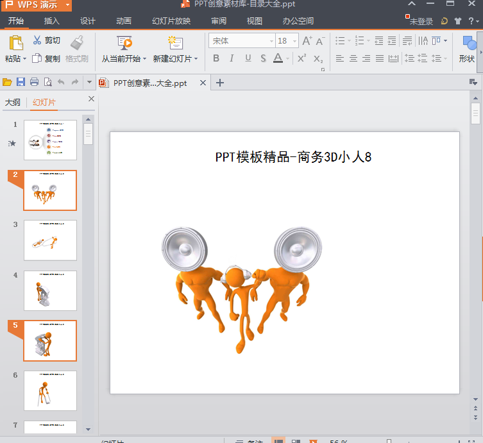Undo the last action

(61, 82)
